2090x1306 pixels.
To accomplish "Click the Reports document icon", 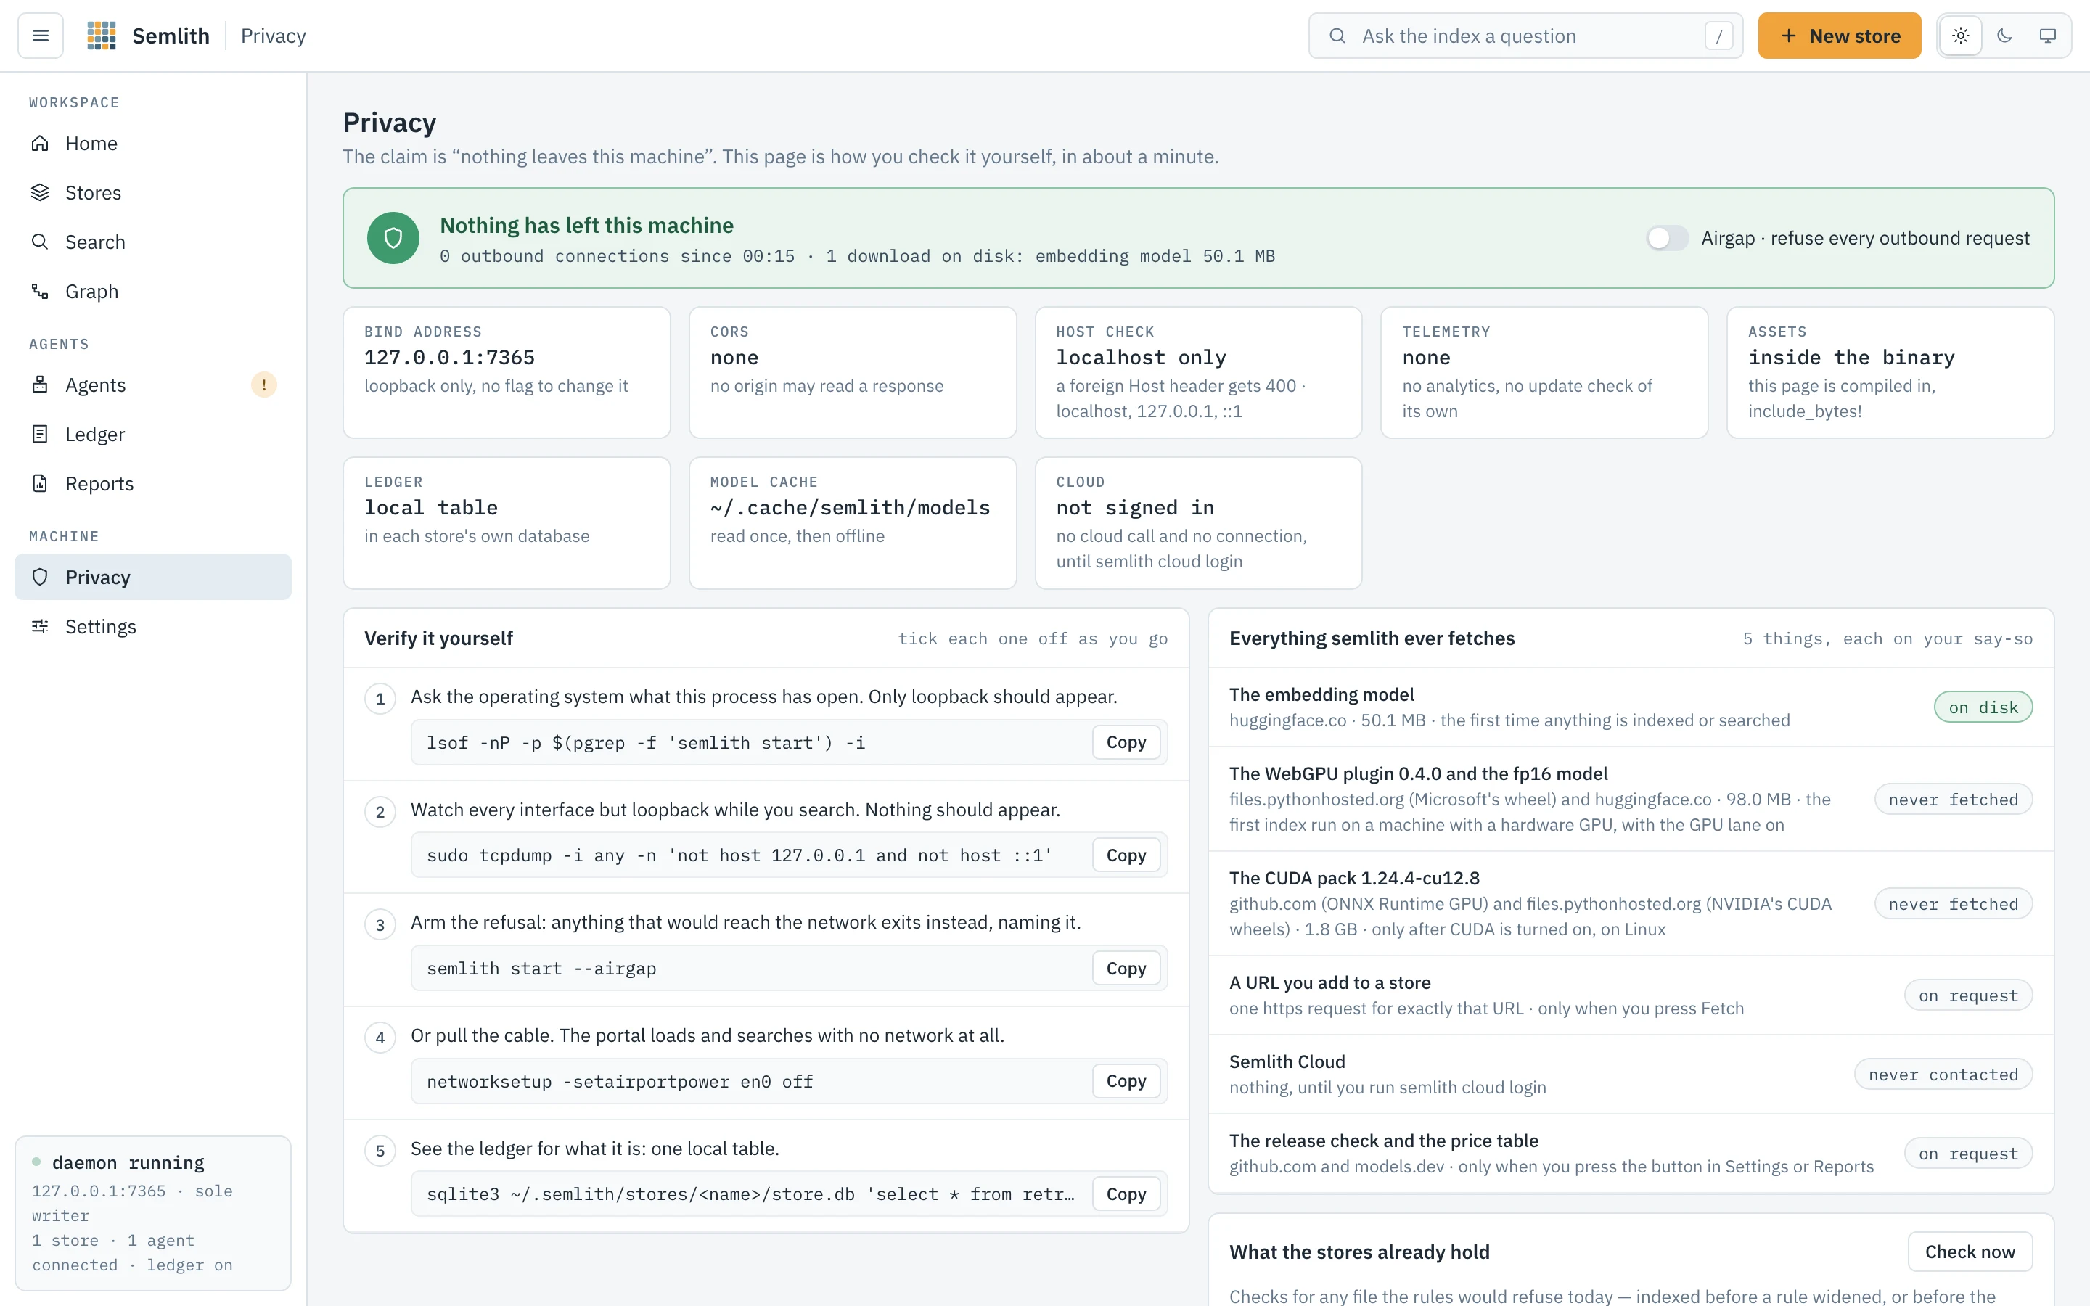I will click(40, 482).
